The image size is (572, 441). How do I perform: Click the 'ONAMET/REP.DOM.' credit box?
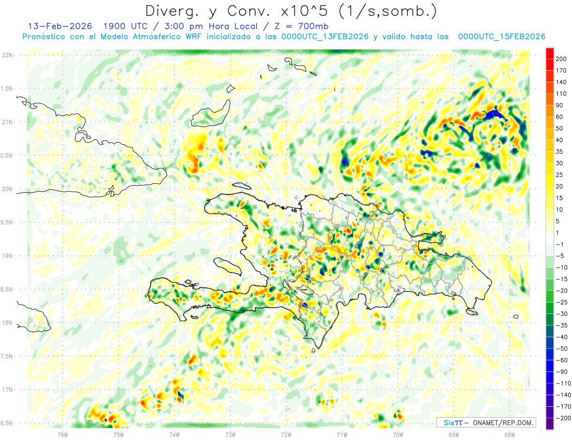click(x=486, y=422)
